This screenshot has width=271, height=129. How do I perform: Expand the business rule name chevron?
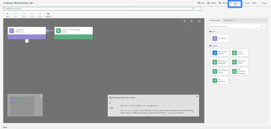(35, 3)
